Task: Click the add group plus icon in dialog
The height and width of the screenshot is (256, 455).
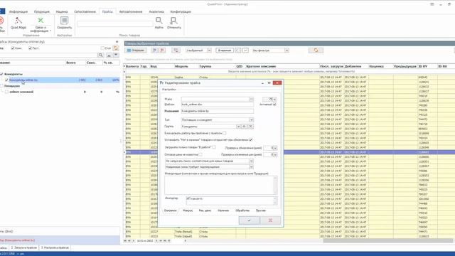Action: pos(245,127)
